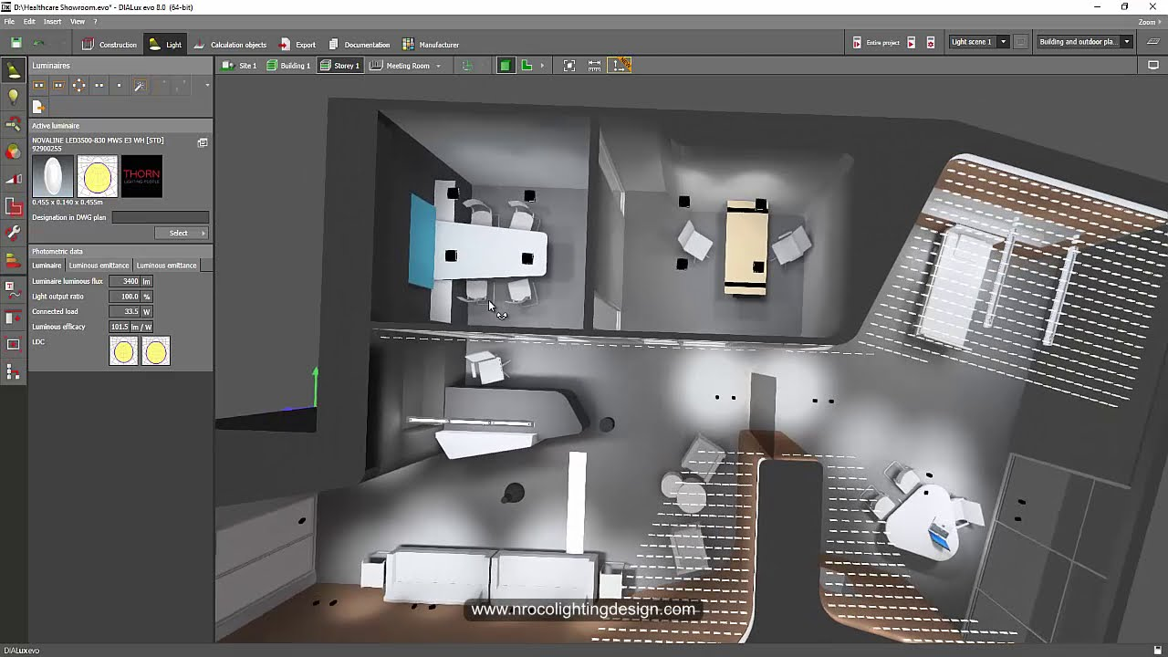This screenshot has width=1168, height=657.
Task: Select the Luminaires tool in sidebar
Action: pos(13,70)
